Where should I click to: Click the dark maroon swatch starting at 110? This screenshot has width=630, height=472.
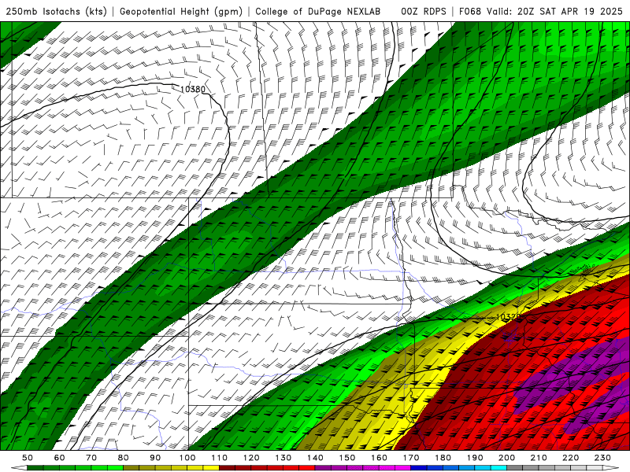coord(227,467)
